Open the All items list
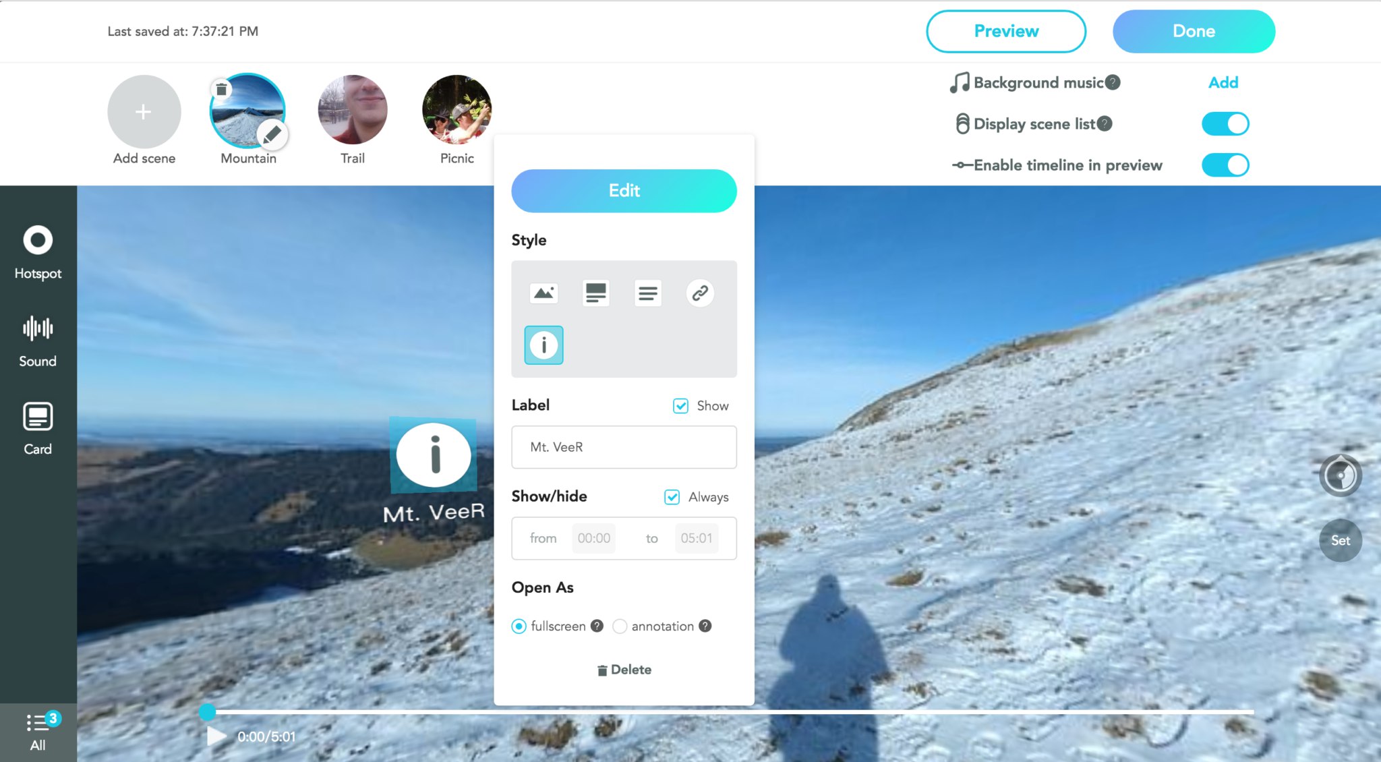 tap(38, 731)
